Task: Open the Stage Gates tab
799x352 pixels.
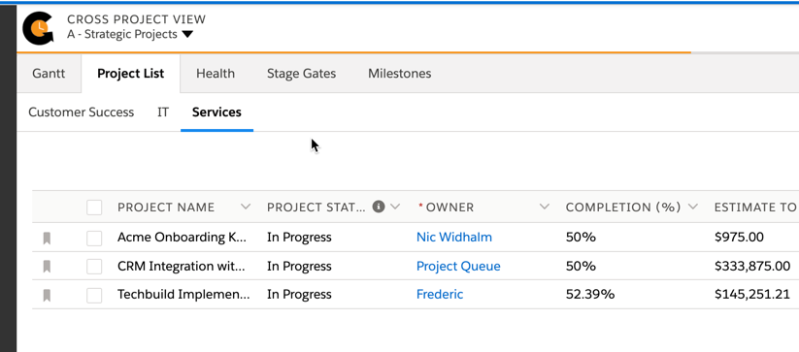Action: [x=301, y=74]
